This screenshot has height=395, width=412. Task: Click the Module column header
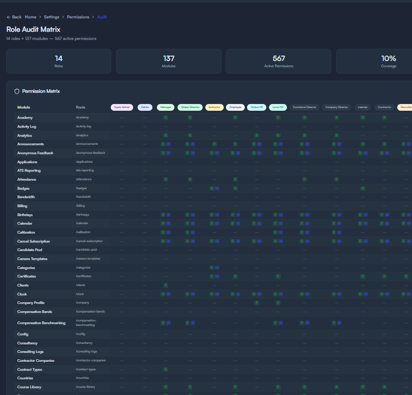click(24, 107)
